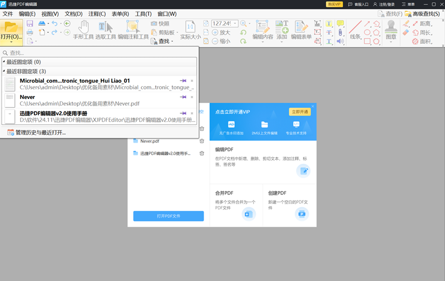Open the 创建PDF card
The height and width of the screenshot is (281, 445).
point(289,205)
